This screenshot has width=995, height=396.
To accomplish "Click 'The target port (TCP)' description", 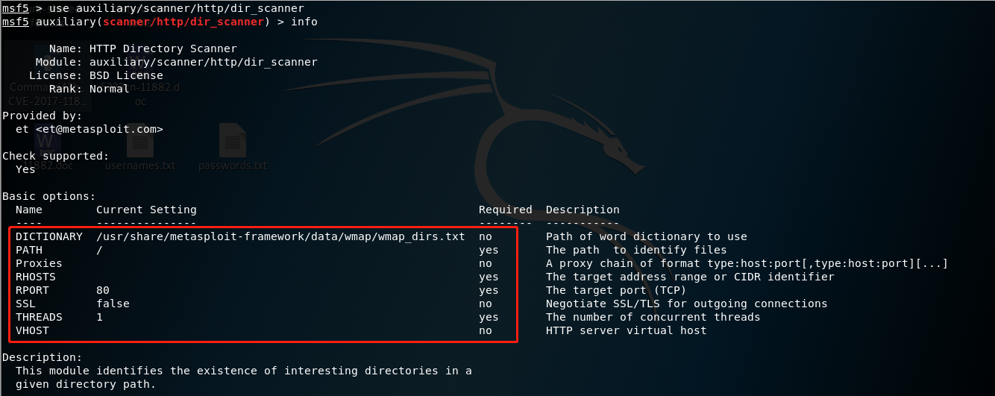I will point(616,290).
